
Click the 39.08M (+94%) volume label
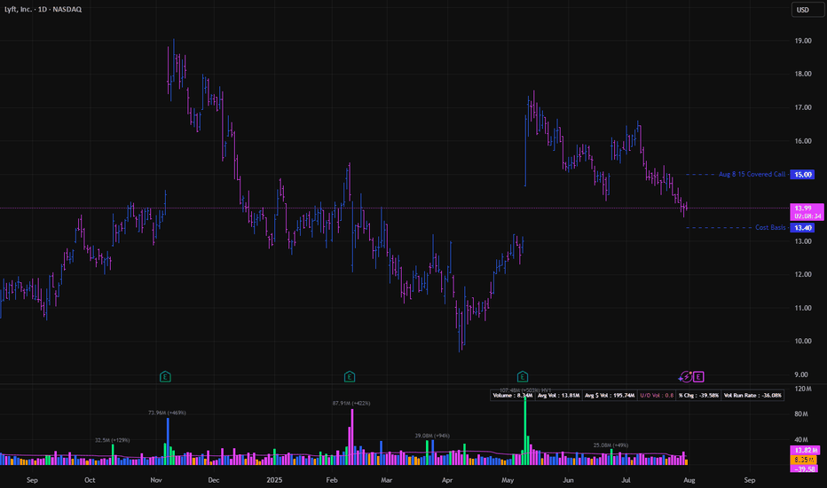[x=432, y=436]
